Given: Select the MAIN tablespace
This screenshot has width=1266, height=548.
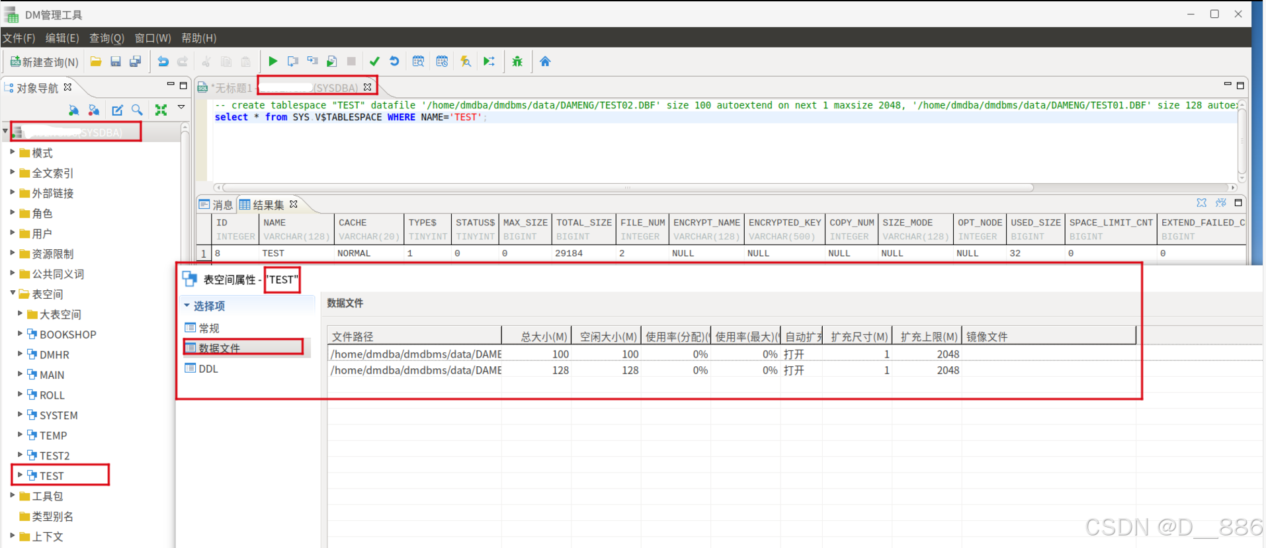Looking at the screenshot, I should [45, 375].
